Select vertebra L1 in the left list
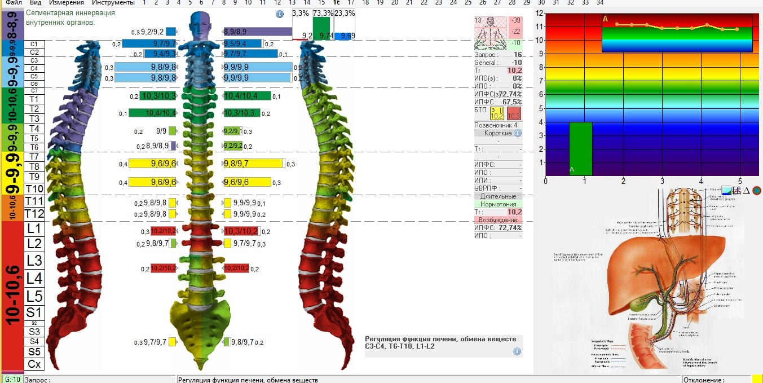This screenshot has height=383, width=763. (x=34, y=229)
